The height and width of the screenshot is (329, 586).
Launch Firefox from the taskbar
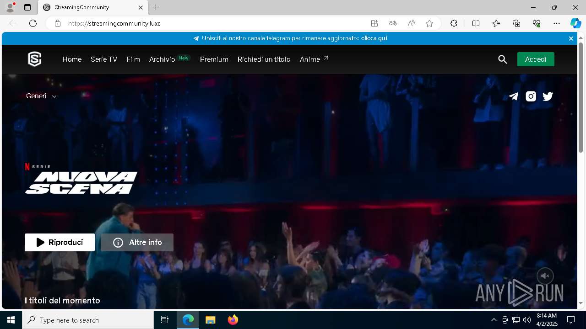(x=233, y=320)
